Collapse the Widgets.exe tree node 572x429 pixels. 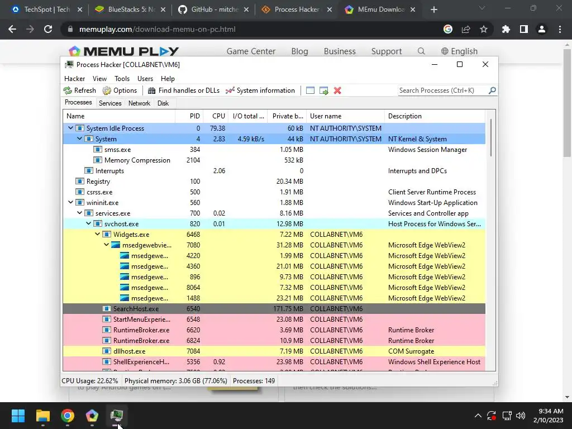97,234
